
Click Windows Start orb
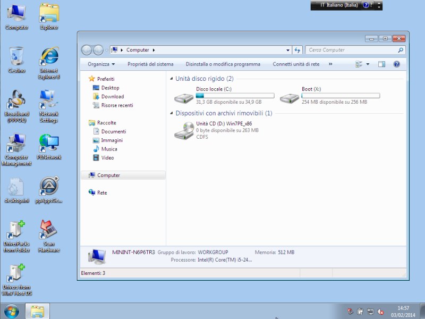click(12, 311)
